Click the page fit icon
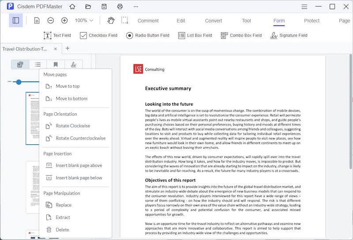 point(37,21)
